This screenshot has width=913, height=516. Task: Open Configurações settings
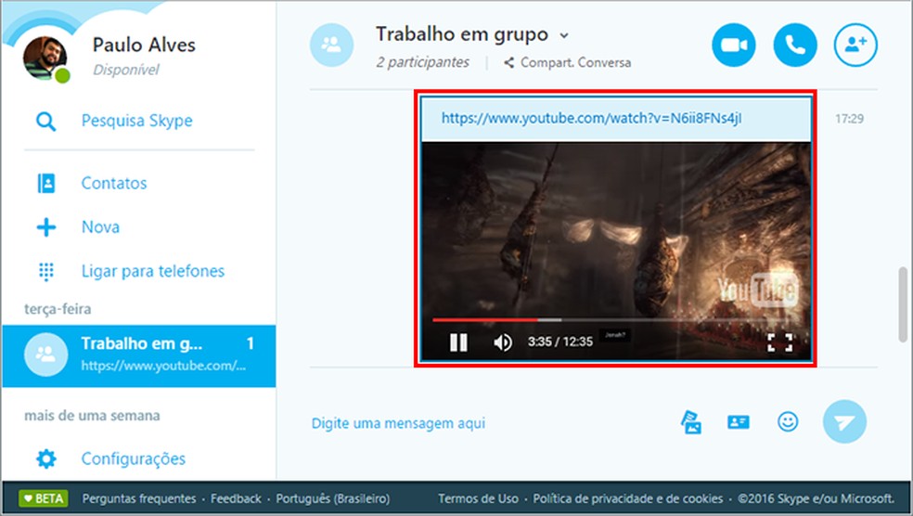tap(134, 459)
